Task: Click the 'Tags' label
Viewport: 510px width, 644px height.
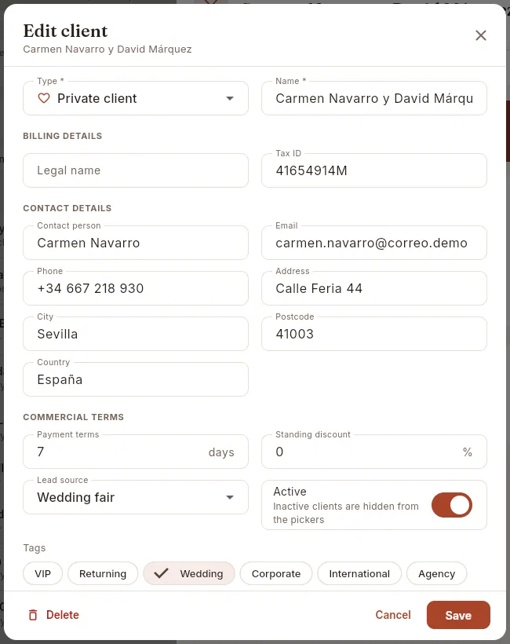Action: pos(35,548)
